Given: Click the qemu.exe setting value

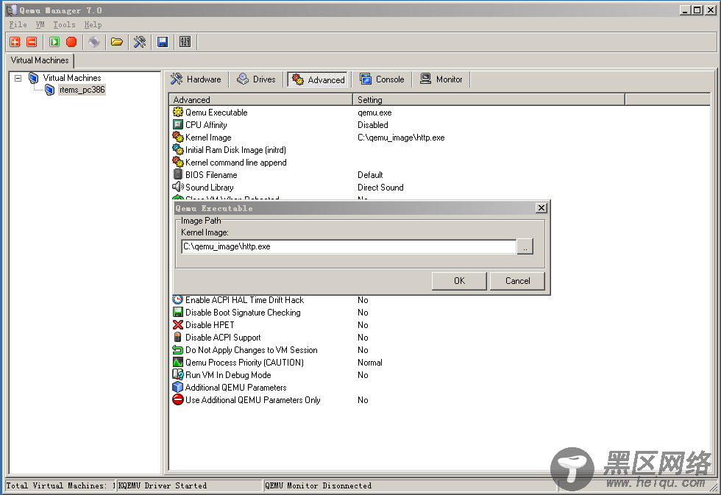Looking at the screenshot, I should [374, 113].
